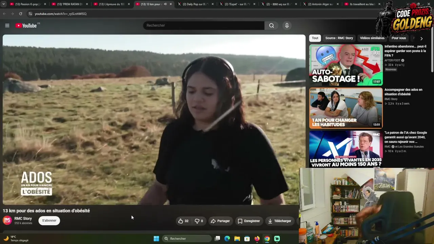Switch to Chrome on the taskbar
This screenshot has width=434, height=244.
(267, 239)
